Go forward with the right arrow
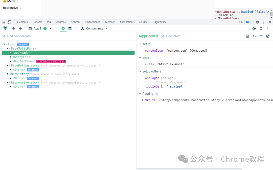 coord(20,28)
